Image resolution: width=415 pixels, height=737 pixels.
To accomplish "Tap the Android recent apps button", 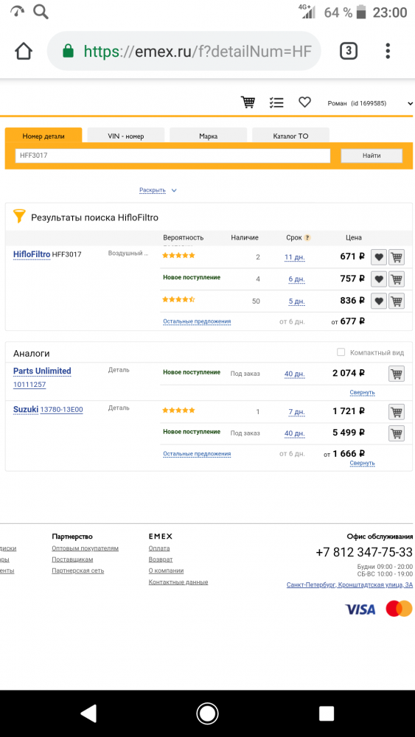I will [326, 713].
